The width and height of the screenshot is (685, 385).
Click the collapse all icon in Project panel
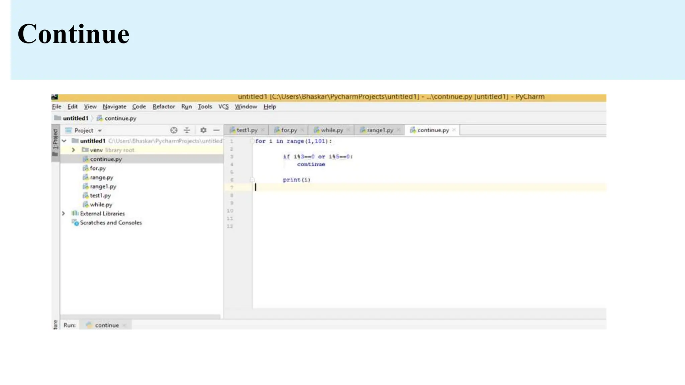coord(187,130)
